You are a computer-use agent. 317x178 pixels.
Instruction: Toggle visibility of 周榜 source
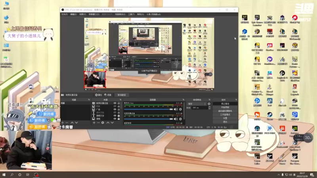(115, 119)
